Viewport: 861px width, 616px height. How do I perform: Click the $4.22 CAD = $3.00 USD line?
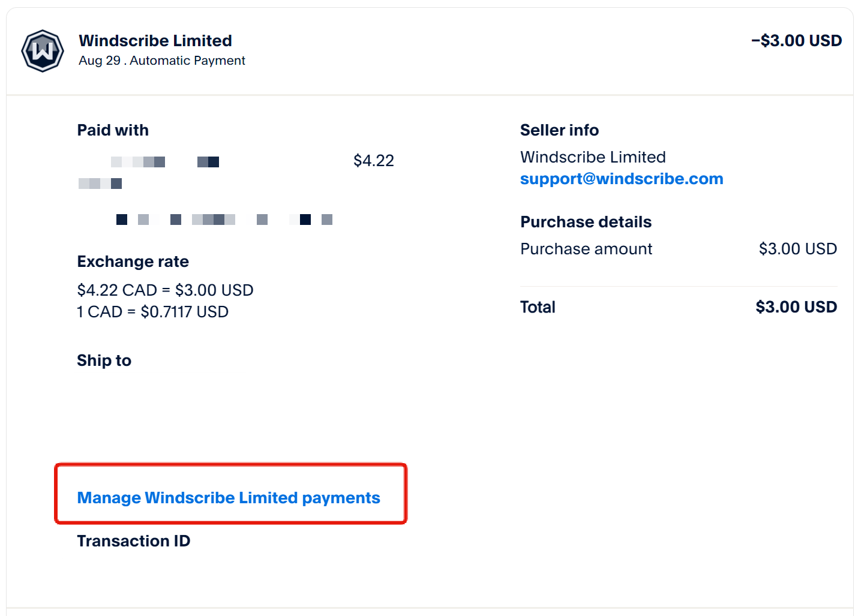click(x=165, y=290)
